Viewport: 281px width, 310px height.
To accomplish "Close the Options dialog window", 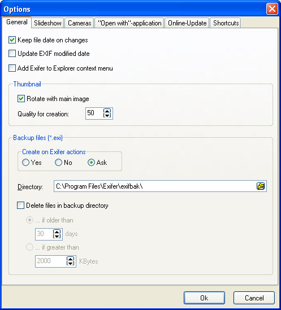I will [272, 9].
